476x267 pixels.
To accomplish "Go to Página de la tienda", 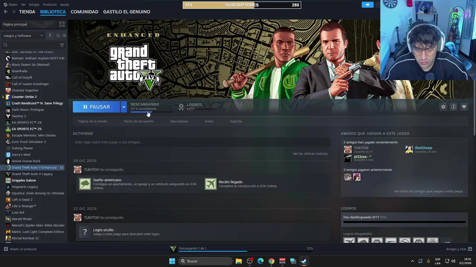I will (x=93, y=121).
